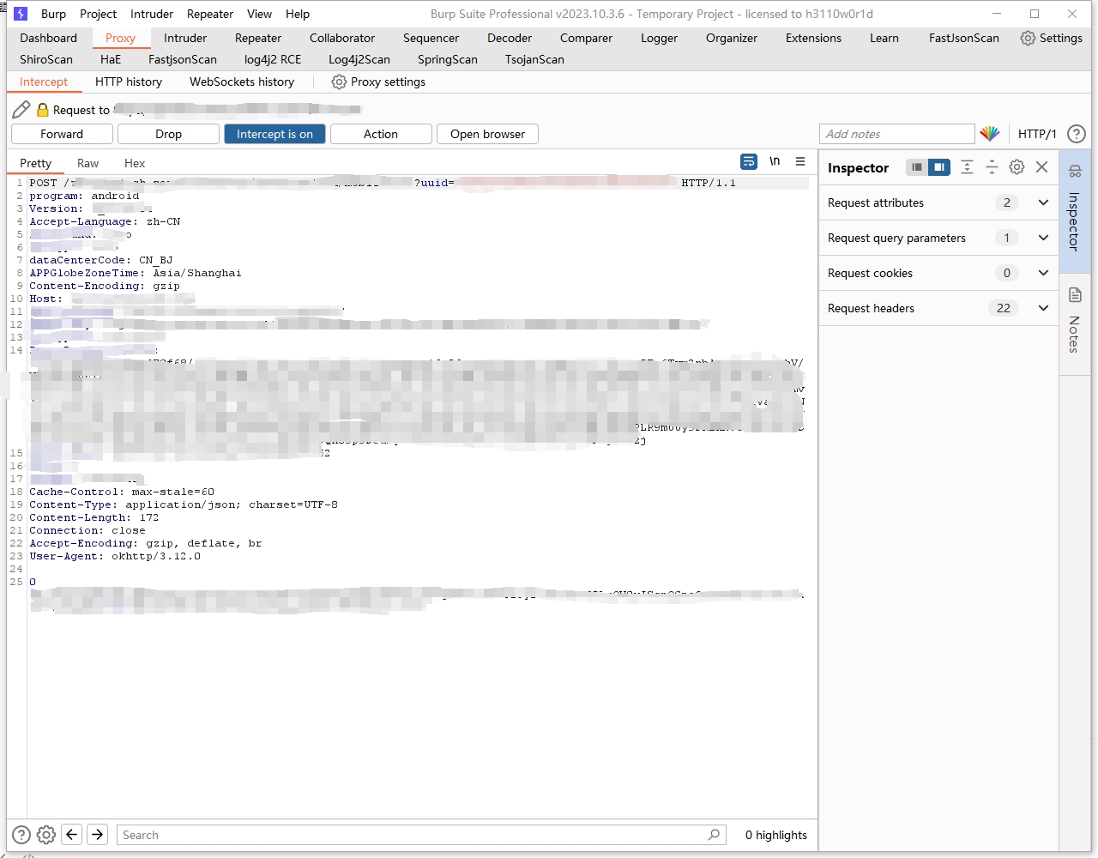
Task: Open the TsojanScan tab
Action: (534, 59)
